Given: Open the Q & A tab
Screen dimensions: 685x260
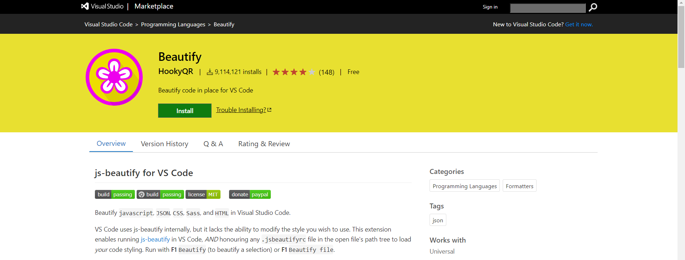Looking at the screenshot, I should tap(213, 144).
